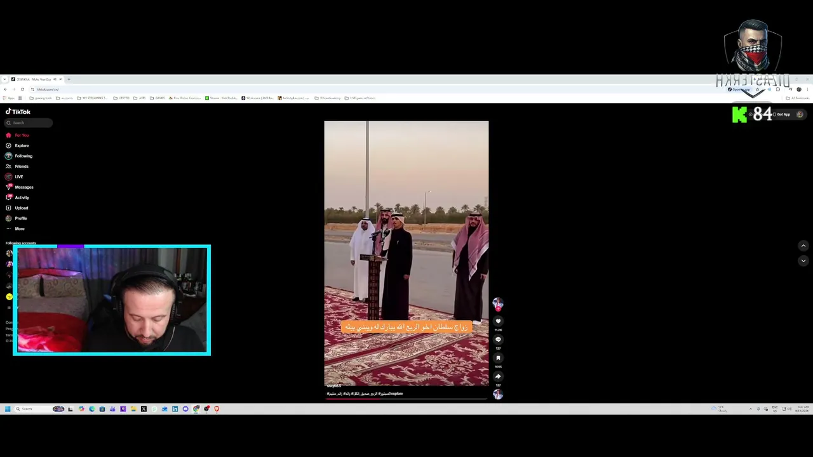Open a new browser tab
The height and width of the screenshot is (457, 813).
[x=69, y=79]
